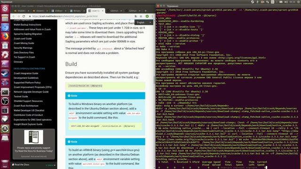Open a new Chromium tab with plus button

(145, 11)
